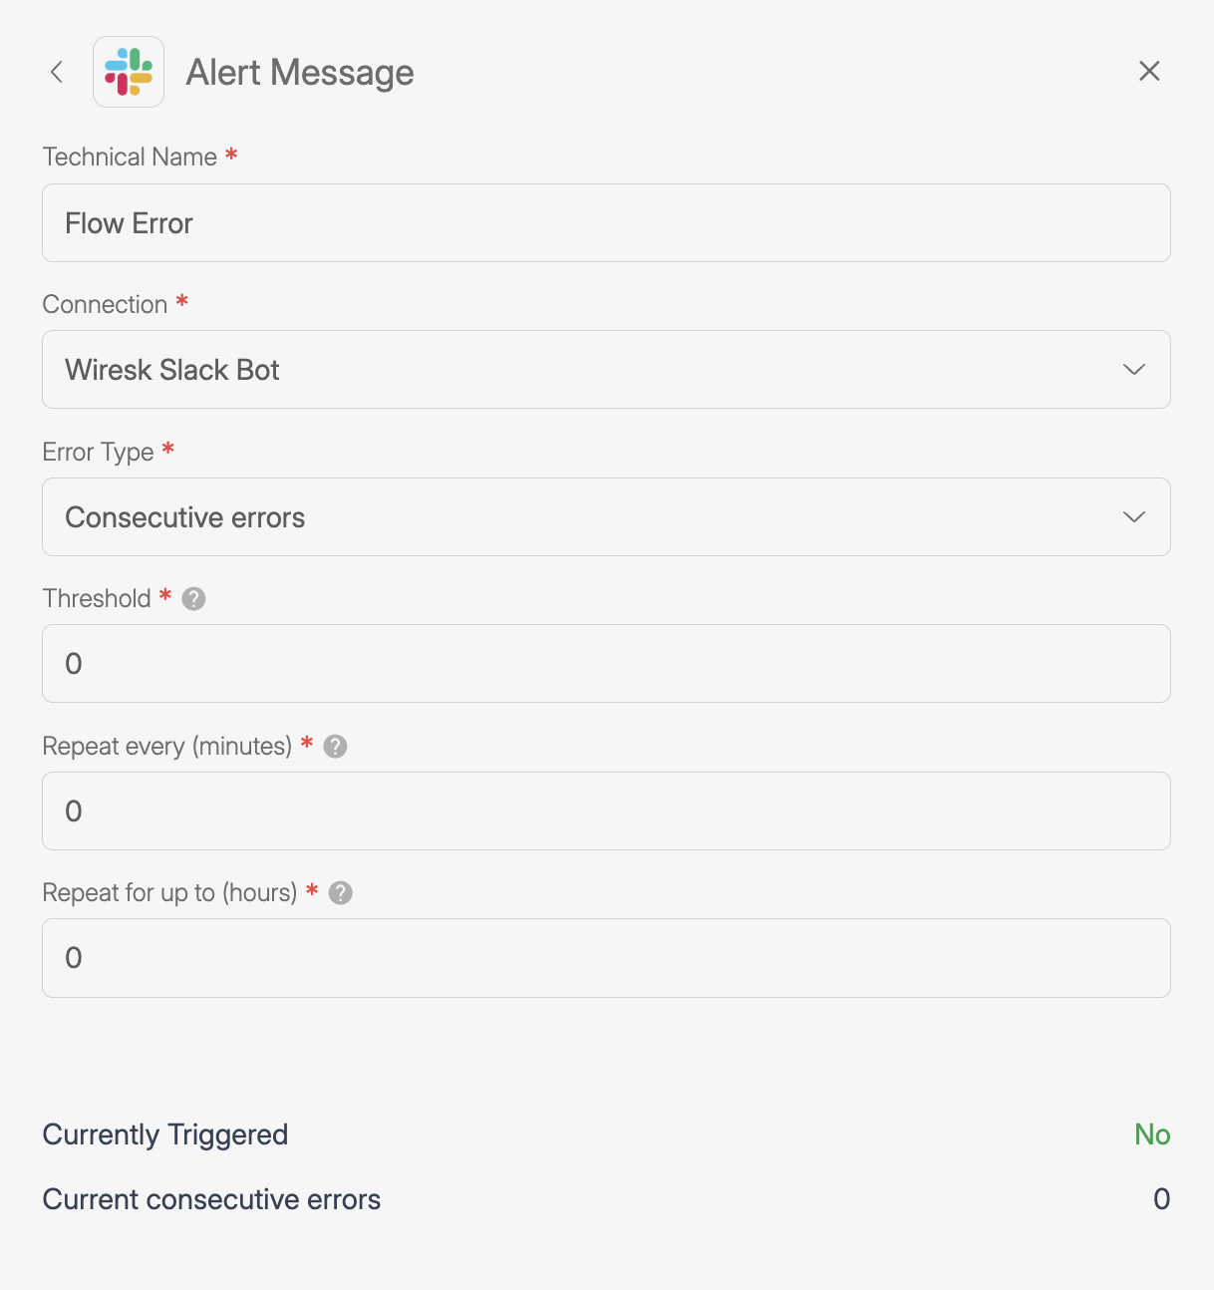This screenshot has height=1290, width=1214.
Task: Click the Technical Name input field
Action: click(x=605, y=223)
